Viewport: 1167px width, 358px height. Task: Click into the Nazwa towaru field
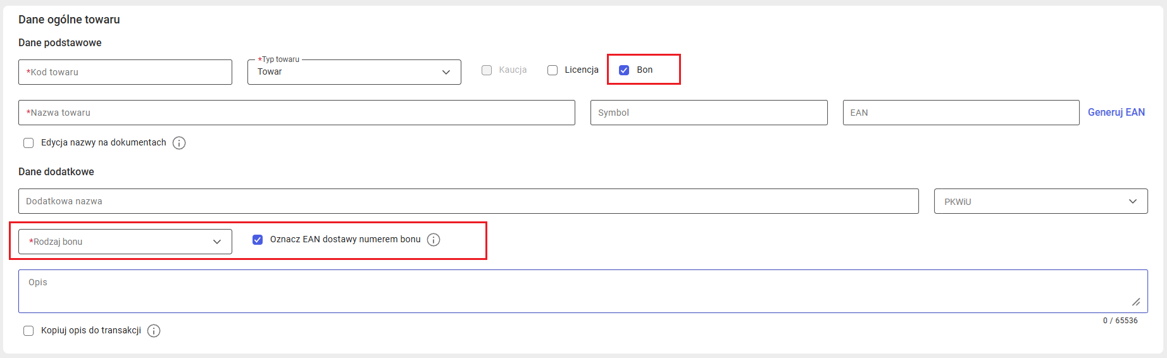point(296,113)
